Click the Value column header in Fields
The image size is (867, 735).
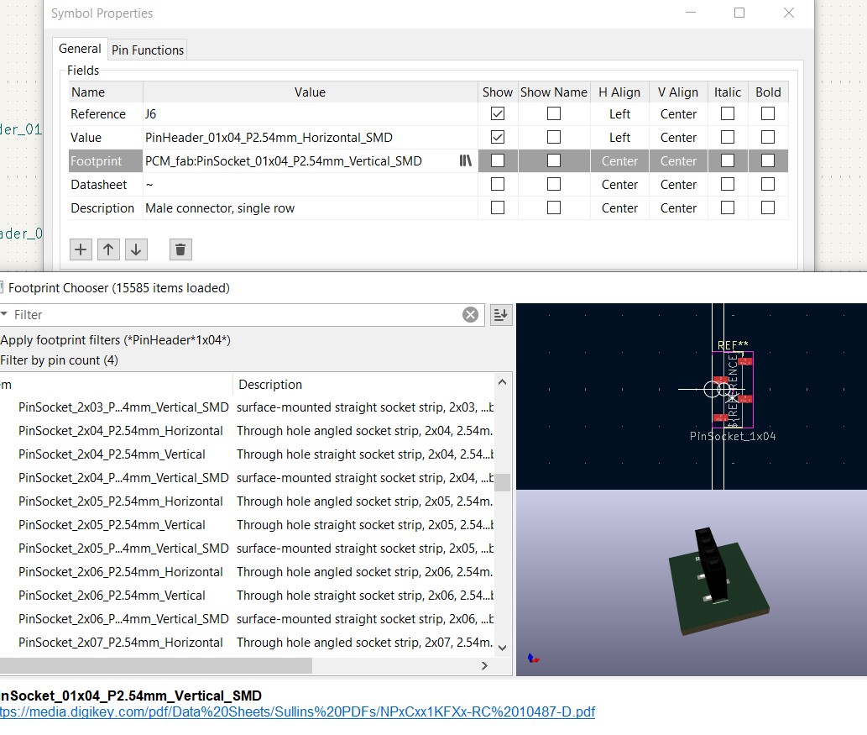pos(310,92)
